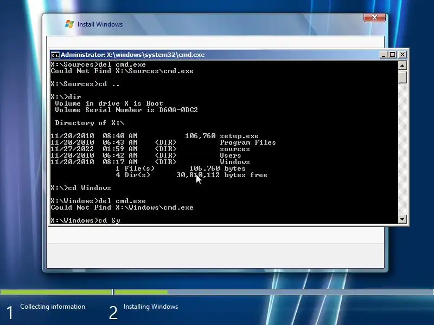This screenshot has width=434, height=325.
Task: Click 'Could Not Find X:\Sources\cmd.exe' message
Action: click(x=122, y=71)
